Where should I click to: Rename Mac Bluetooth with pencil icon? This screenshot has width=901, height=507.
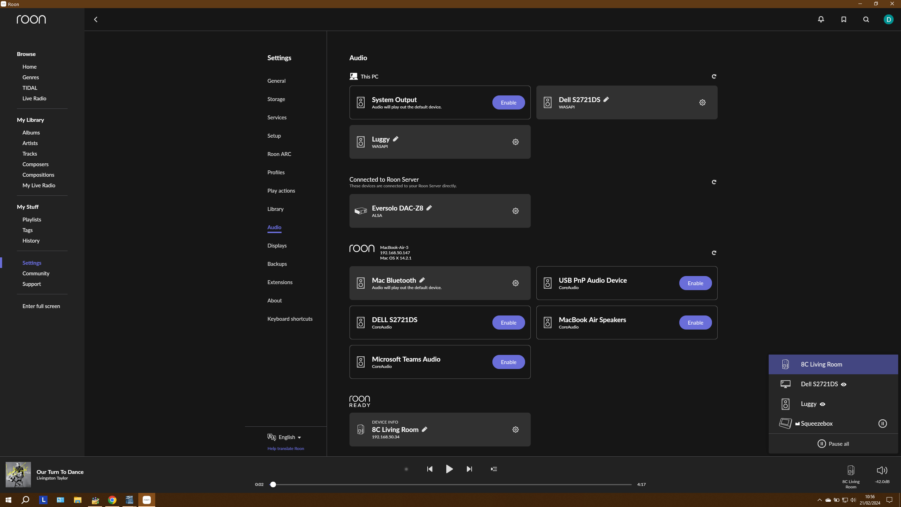tap(422, 280)
